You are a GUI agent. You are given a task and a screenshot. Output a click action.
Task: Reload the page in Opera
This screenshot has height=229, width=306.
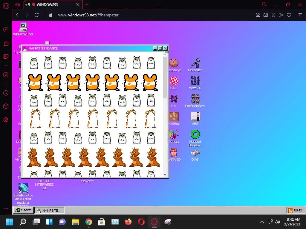click(36, 15)
